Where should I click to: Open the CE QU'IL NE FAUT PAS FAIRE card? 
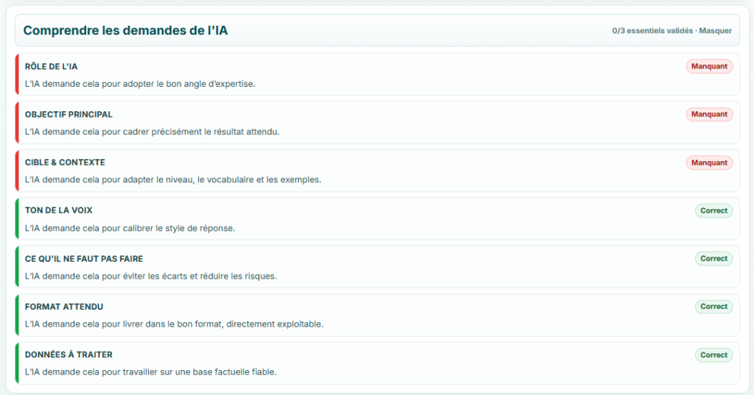[x=377, y=267]
